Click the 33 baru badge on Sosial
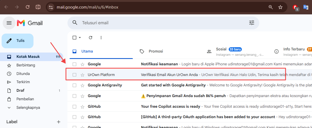The image size is (312, 128). pyautogui.click(x=235, y=49)
